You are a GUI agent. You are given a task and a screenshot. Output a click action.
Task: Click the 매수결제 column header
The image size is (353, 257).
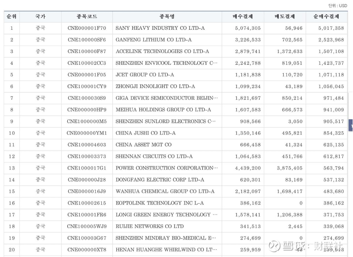tap(243, 16)
